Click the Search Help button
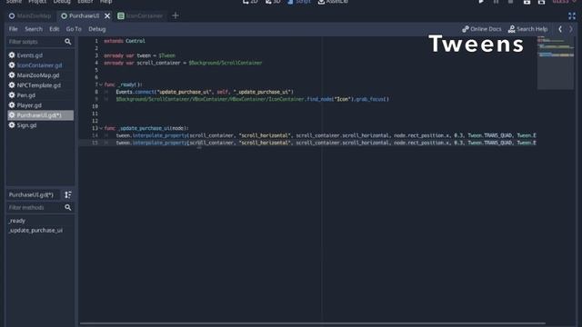This screenshot has height=327, width=582. click(x=527, y=29)
